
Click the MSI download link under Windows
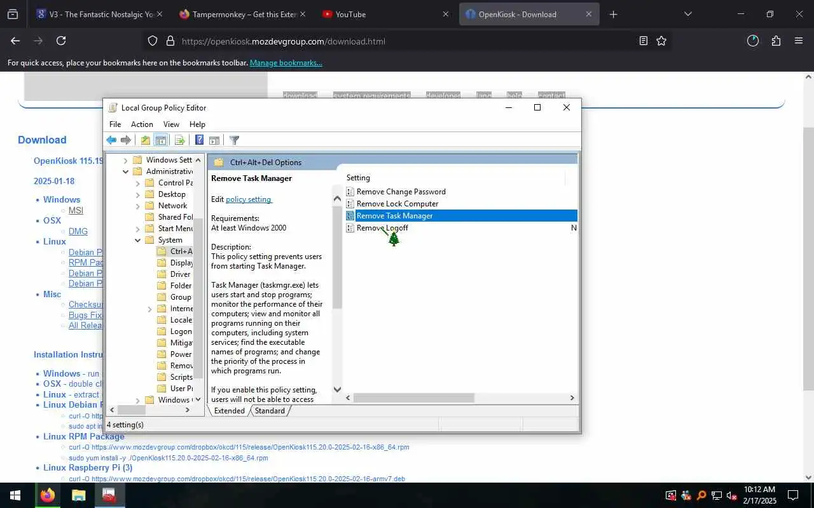pos(76,210)
